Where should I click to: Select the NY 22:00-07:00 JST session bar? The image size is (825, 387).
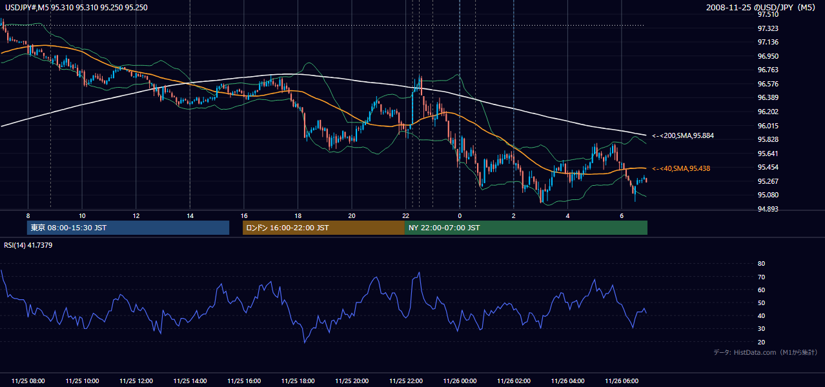pos(526,228)
